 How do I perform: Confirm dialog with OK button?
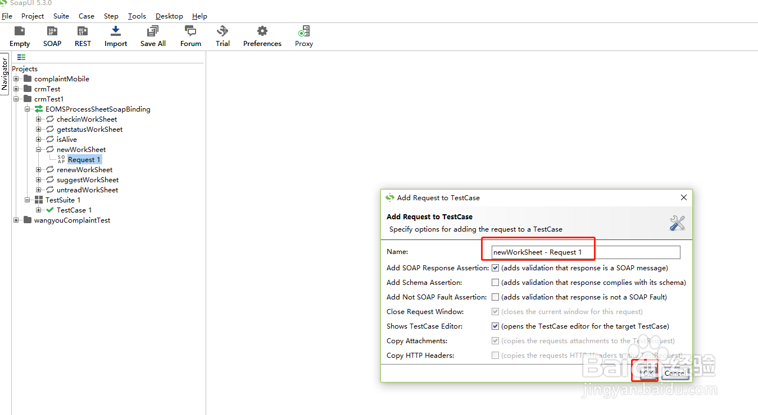pos(648,373)
